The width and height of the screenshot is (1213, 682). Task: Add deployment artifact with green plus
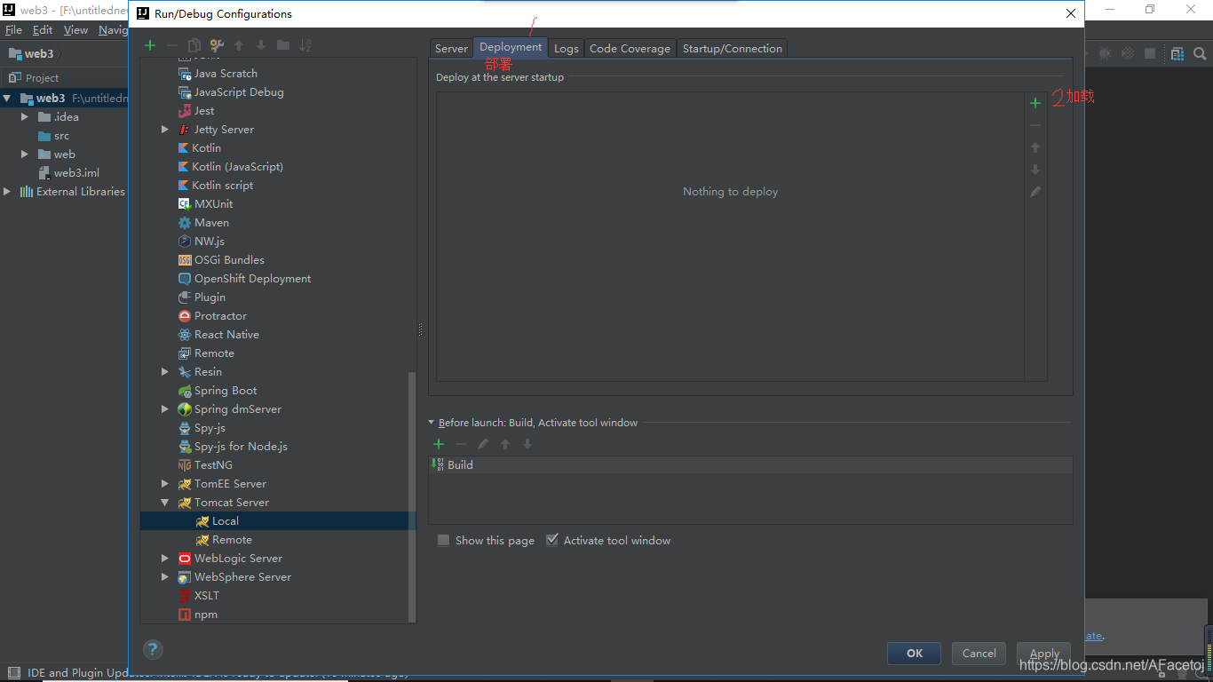(1035, 103)
